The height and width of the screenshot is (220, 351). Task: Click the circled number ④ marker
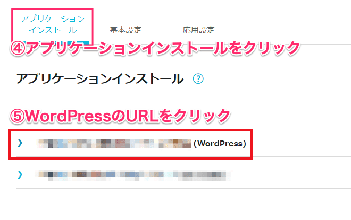[x=18, y=49]
